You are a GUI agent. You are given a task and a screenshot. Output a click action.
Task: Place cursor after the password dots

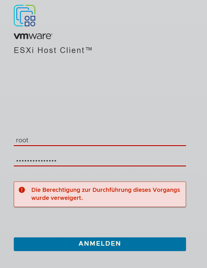click(x=57, y=161)
